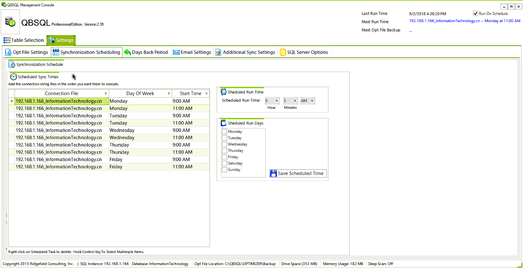Click the Sheduled Run Time alarm icon
This screenshot has width=523, height=268.
coord(223,92)
